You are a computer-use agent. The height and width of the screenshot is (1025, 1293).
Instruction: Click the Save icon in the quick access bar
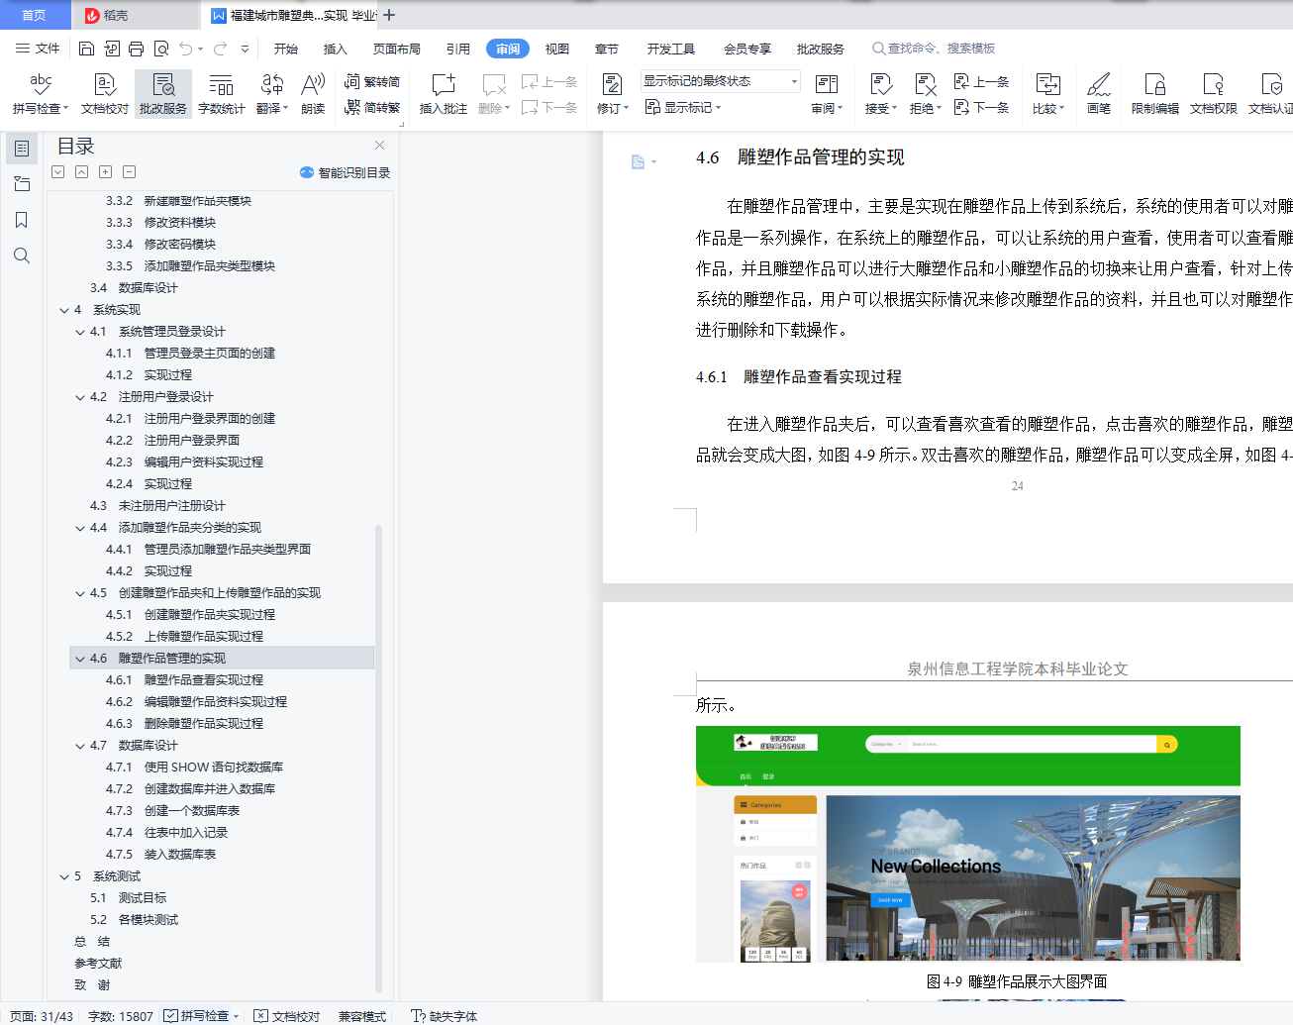pos(86,49)
